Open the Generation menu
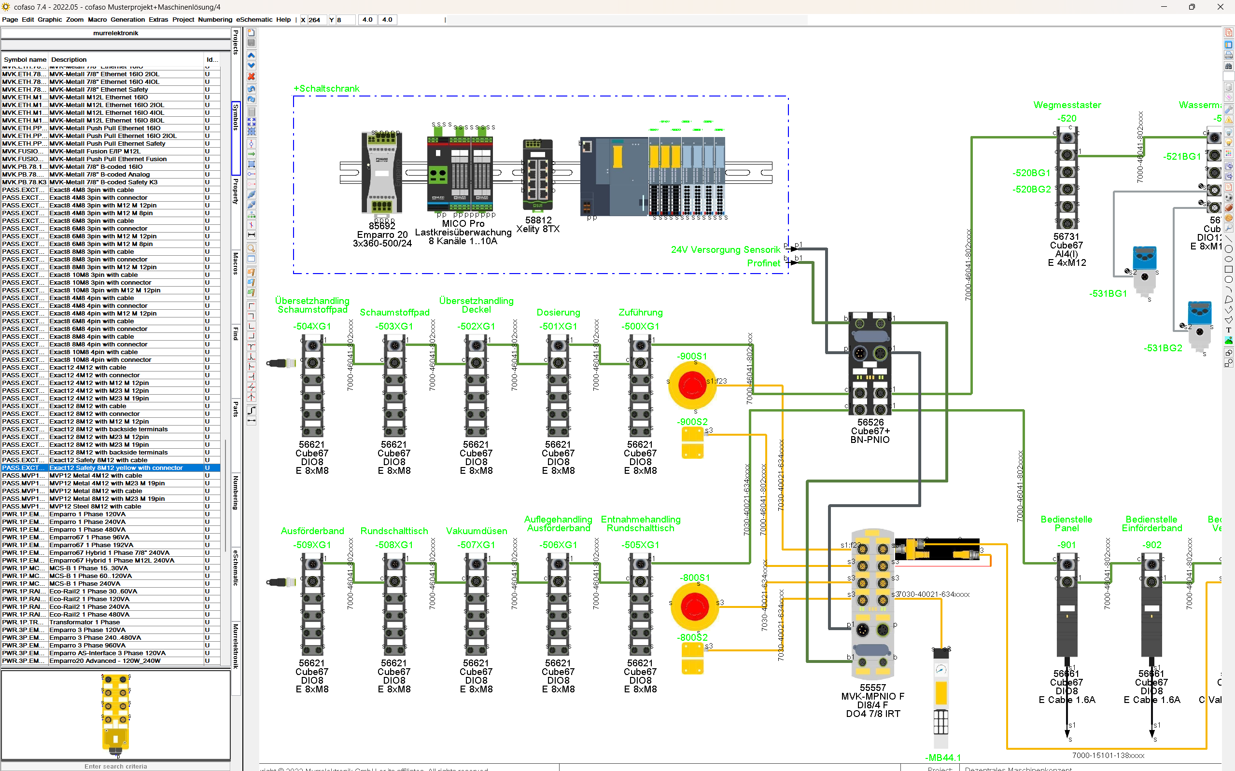The image size is (1235, 771). pyautogui.click(x=127, y=20)
